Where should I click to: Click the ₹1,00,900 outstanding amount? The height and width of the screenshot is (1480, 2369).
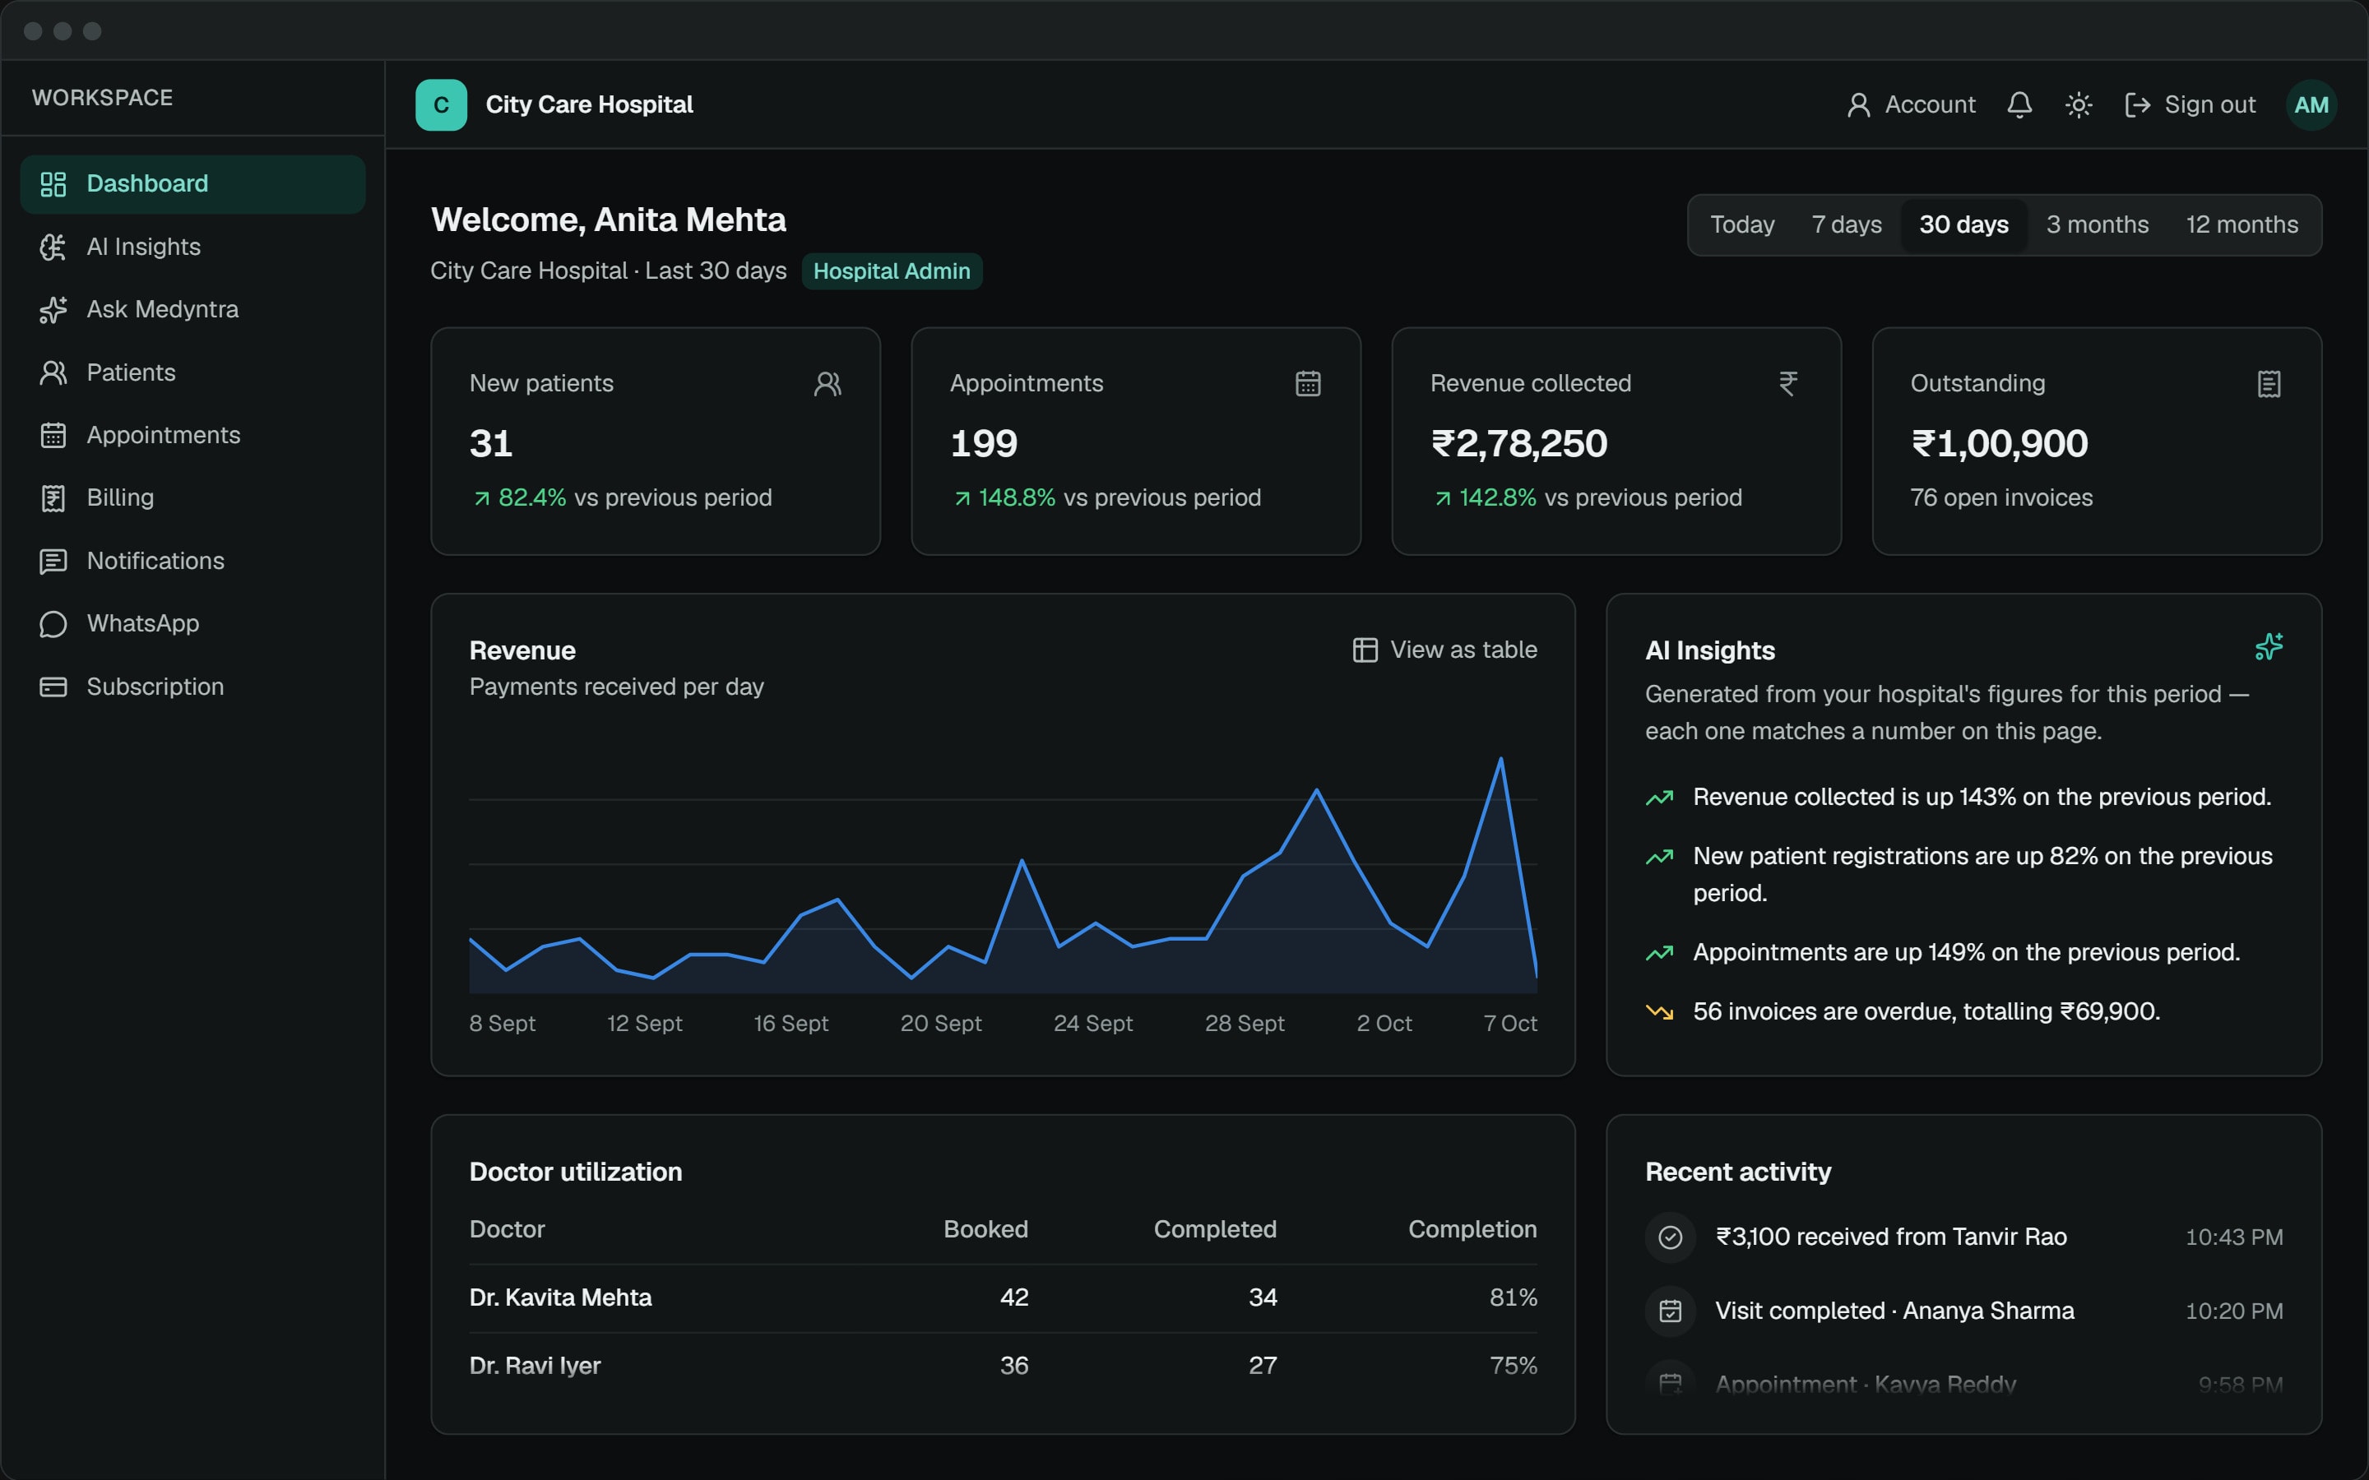(1999, 443)
